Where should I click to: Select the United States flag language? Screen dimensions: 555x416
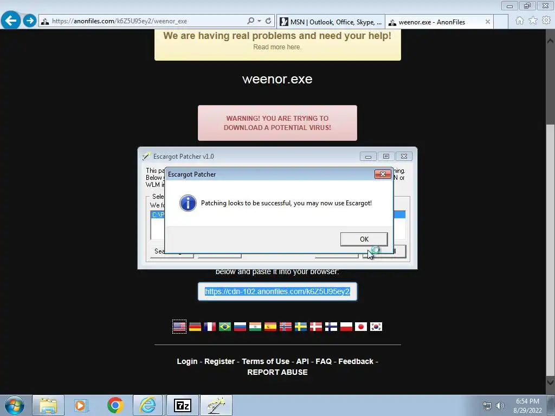tap(179, 327)
